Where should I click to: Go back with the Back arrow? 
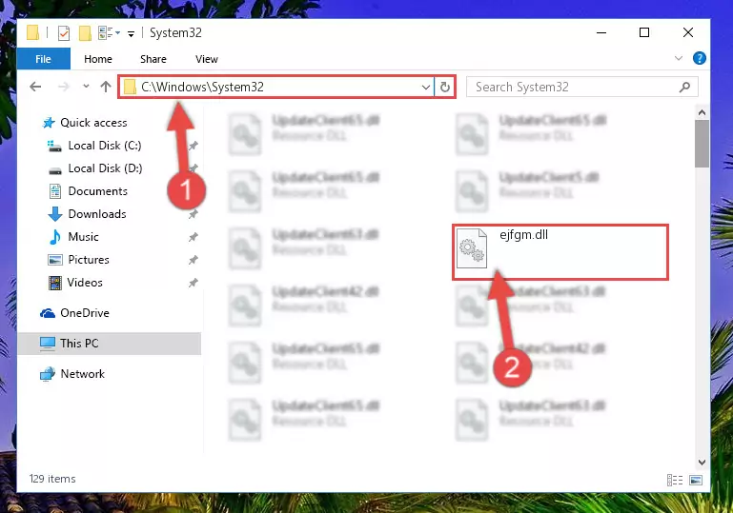click(x=35, y=87)
